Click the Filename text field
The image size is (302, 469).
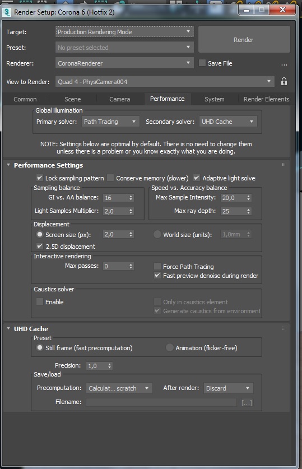click(161, 402)
